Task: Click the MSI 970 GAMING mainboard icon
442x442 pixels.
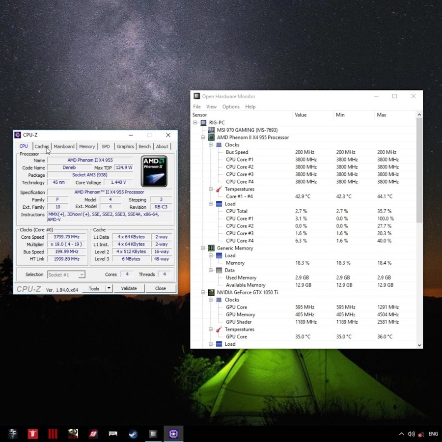Action: point(211,130)
